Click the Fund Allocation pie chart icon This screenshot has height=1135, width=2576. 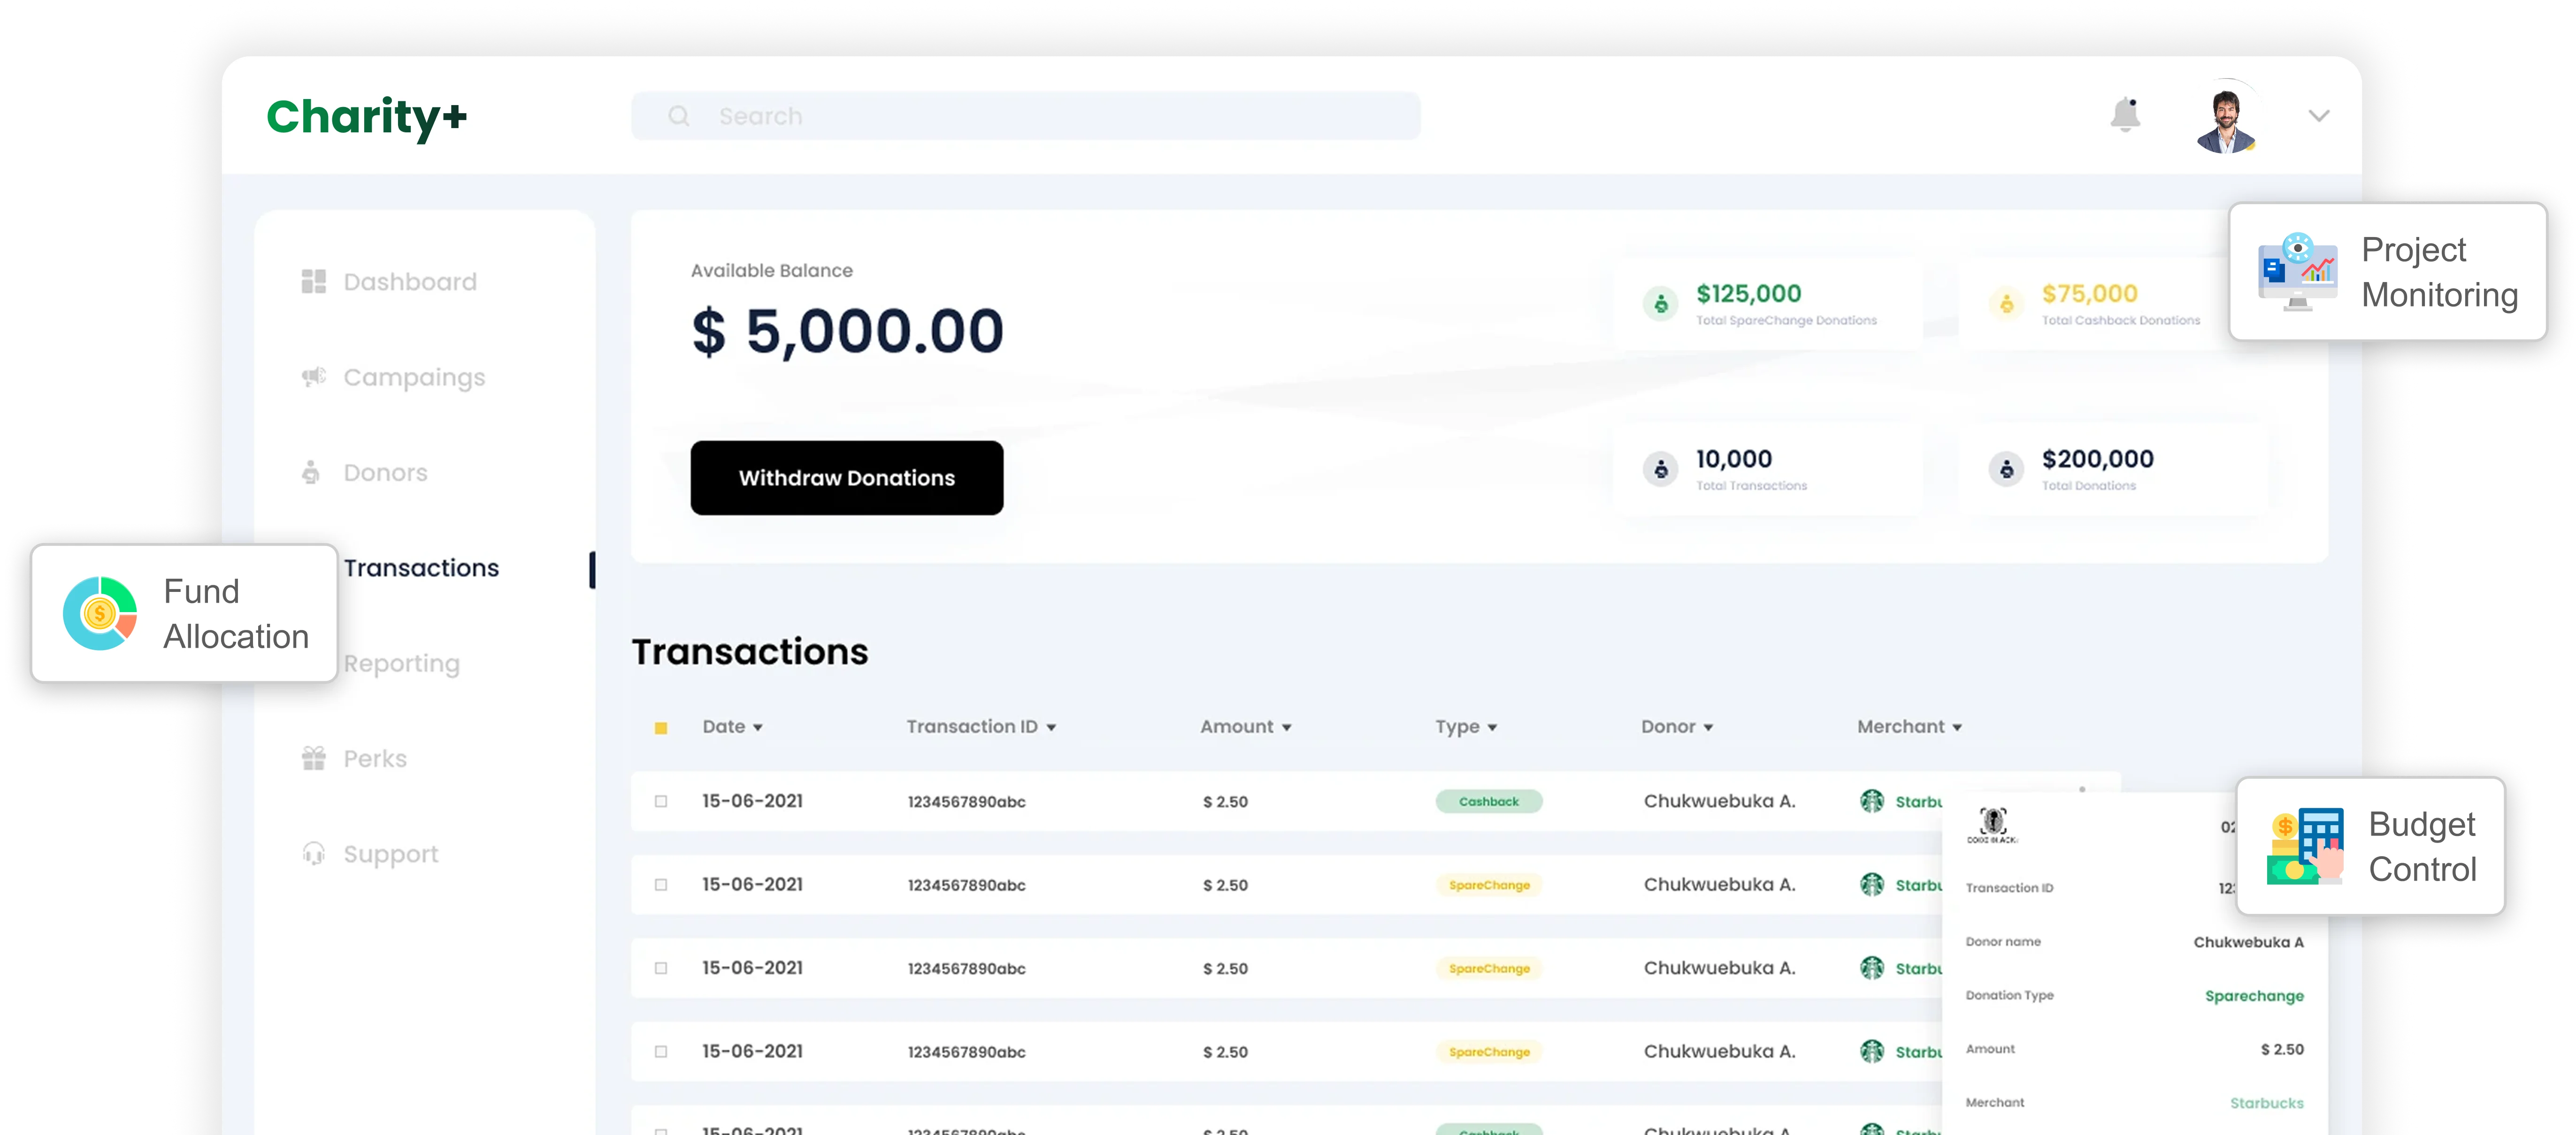[x=100, y=613]
